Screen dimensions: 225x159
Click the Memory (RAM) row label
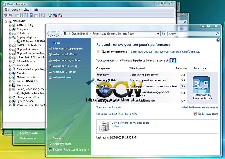[107, 80]
